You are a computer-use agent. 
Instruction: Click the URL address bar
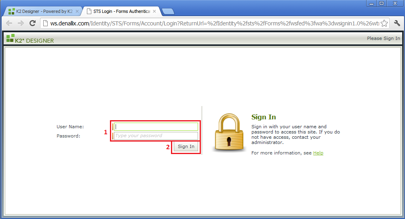(x=214, y=23)
